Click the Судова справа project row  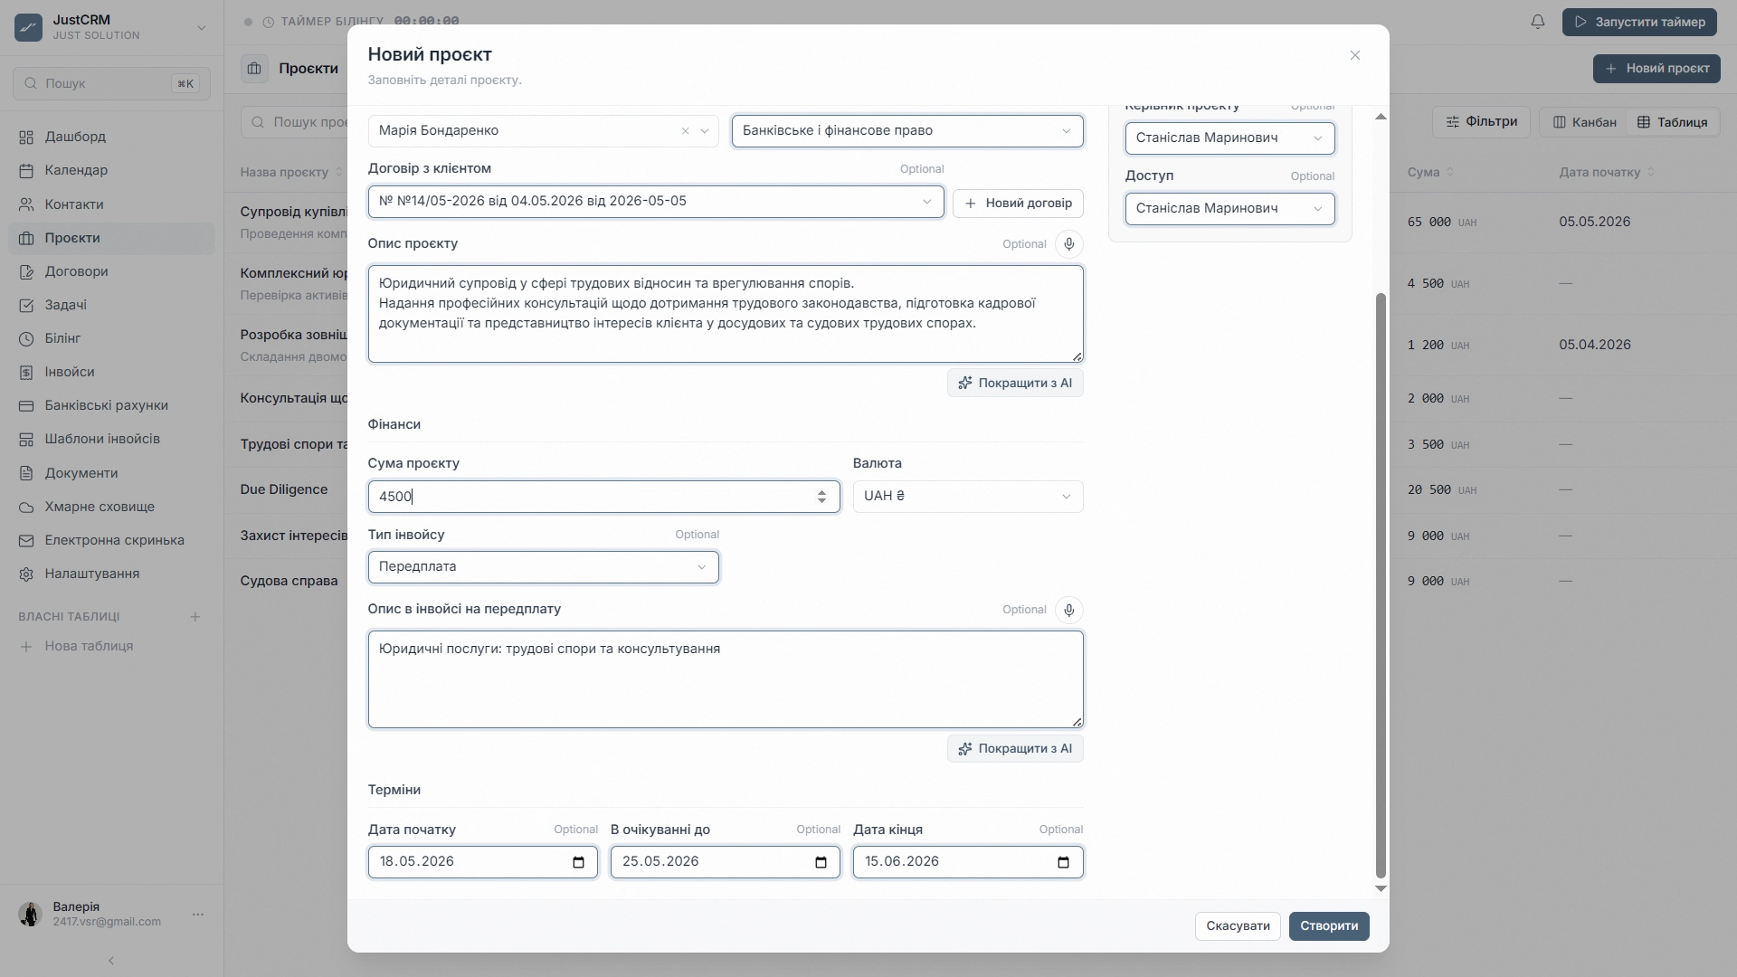[x=289, y=581]
